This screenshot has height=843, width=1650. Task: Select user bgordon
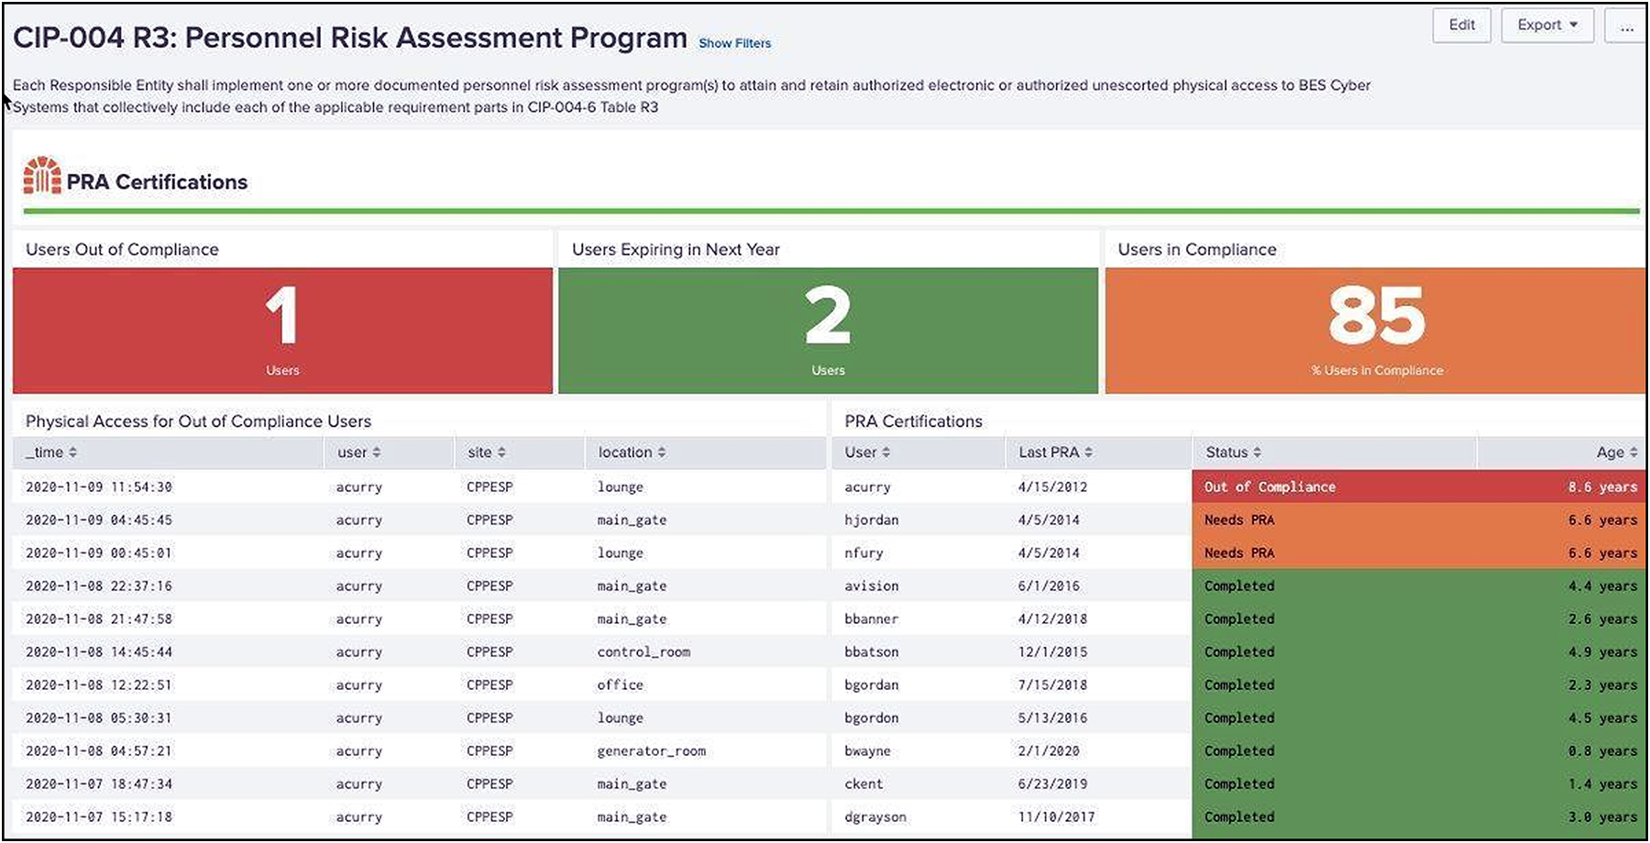872,718
